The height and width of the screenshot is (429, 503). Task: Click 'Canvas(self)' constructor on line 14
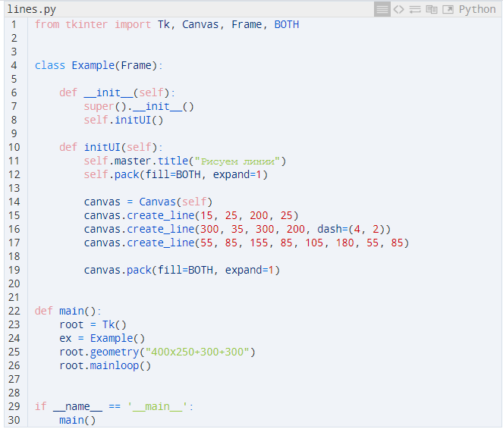[x=175, y=202]
